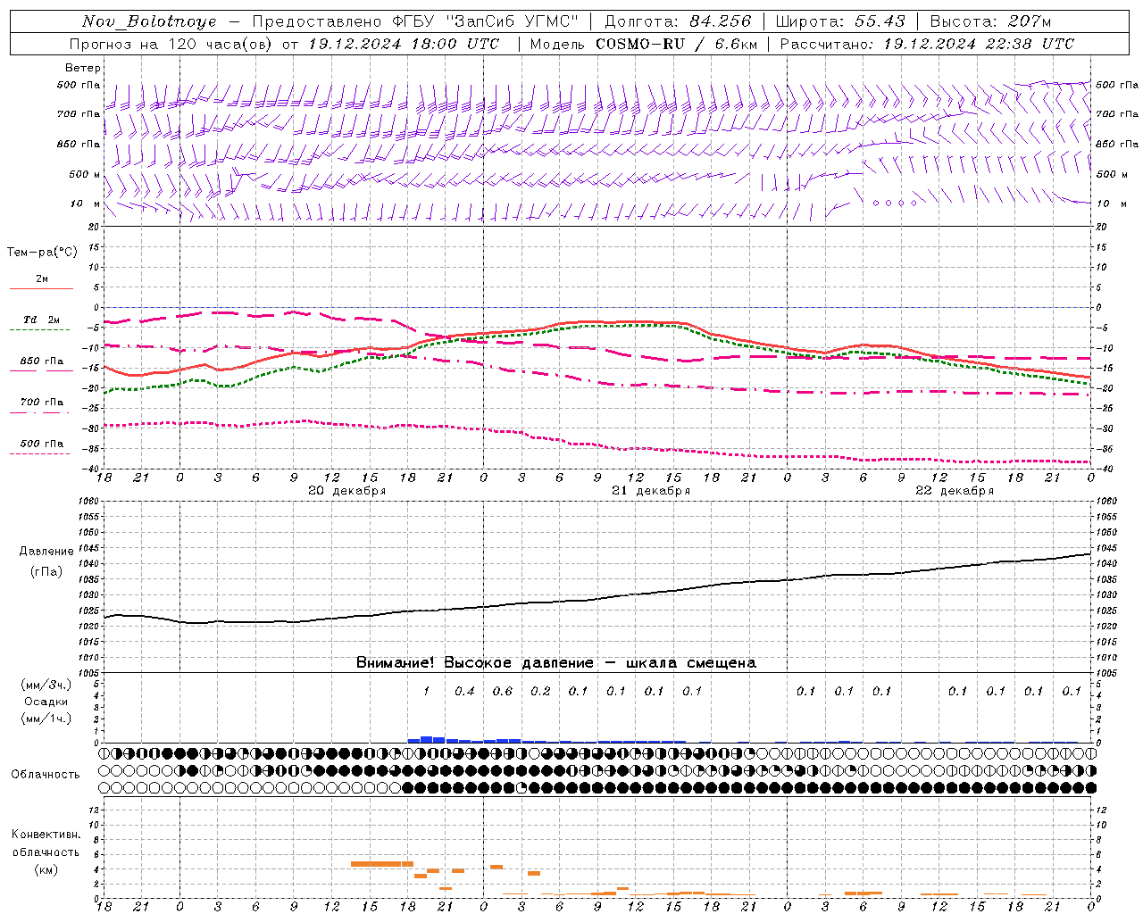1143x914 pixels.
Task: Click the '21 декабря' date label
Action: click(x=651, y=491)
